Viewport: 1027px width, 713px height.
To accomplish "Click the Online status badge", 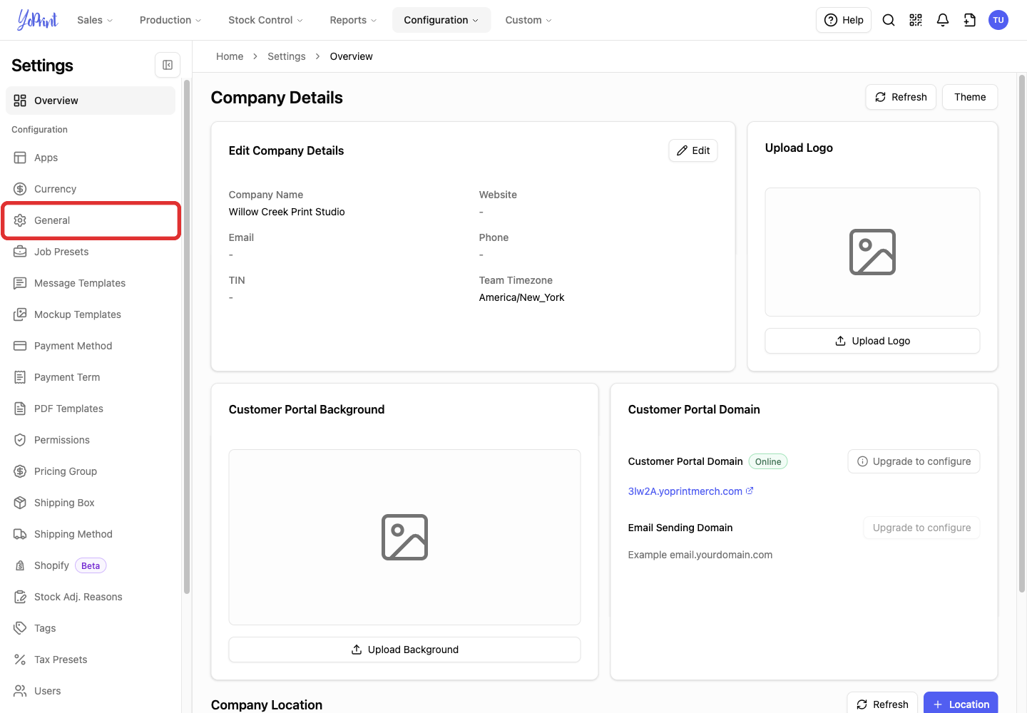I will tap(768, 461).
